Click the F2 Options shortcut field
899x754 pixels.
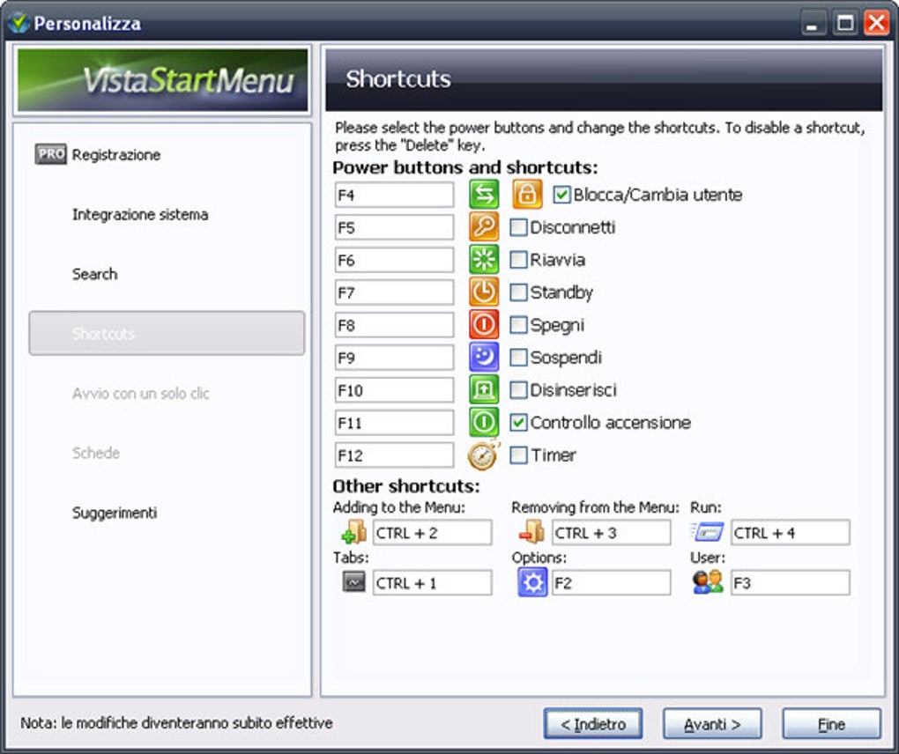click(x=611, y=583)
